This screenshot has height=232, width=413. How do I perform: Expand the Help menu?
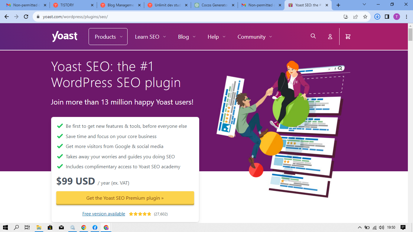pyautogui.click(x=216, y=37)
